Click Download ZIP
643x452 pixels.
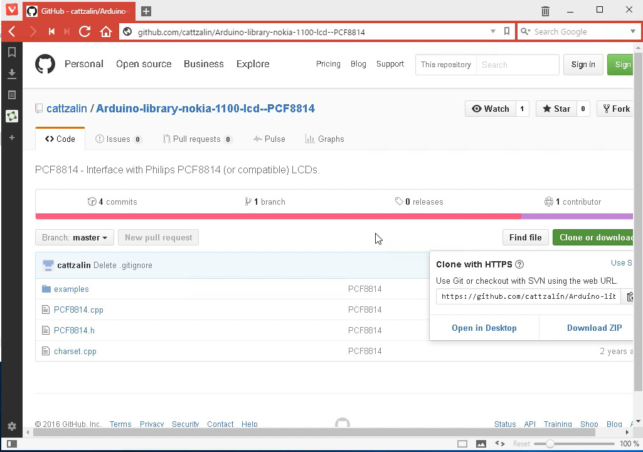(594, 328)
